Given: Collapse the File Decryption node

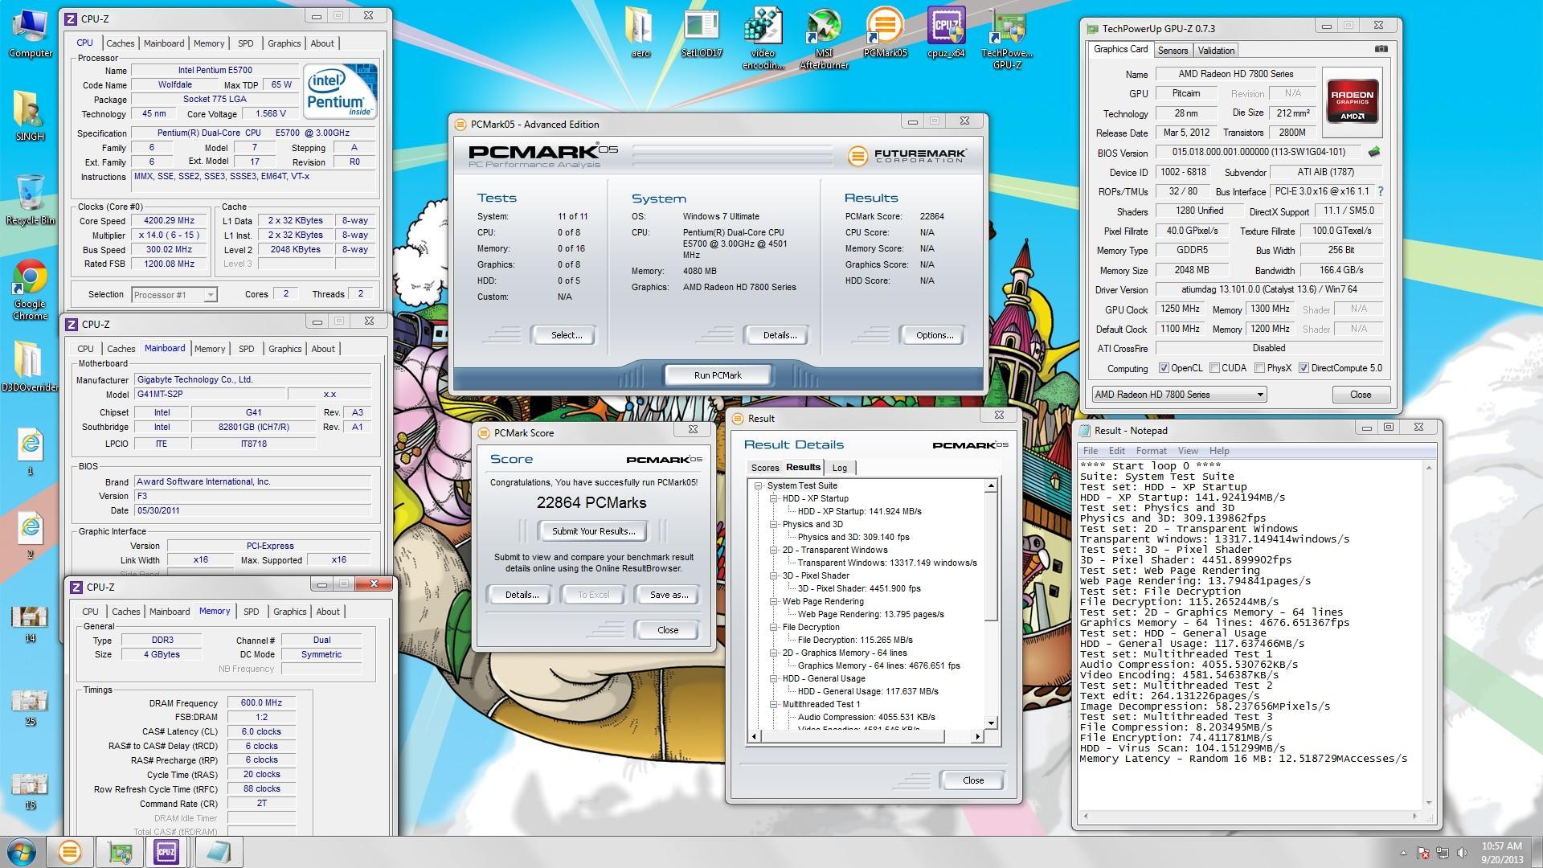Looking at the screenshot, I should click(774, 627).
